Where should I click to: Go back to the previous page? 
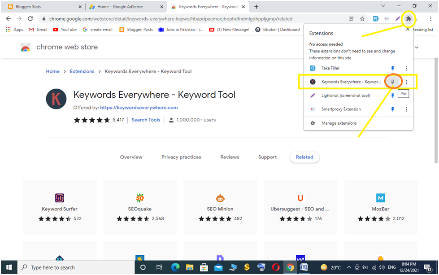[x=9, y=19]
